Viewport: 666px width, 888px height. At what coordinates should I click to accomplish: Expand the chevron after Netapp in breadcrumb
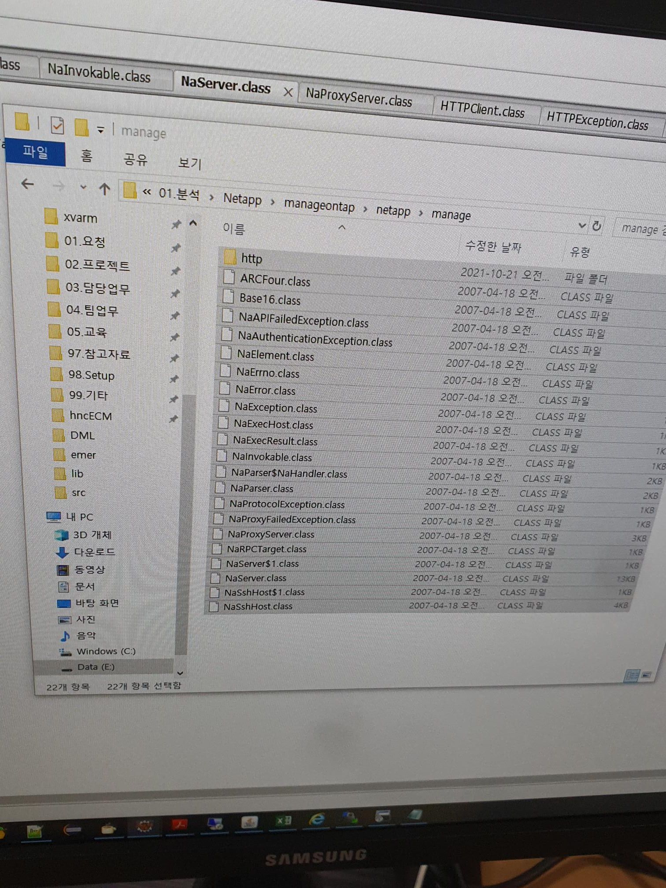(273, 202)
